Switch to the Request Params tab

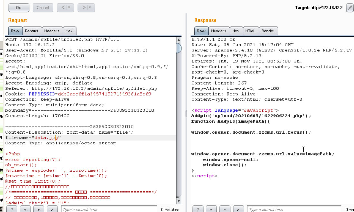(32, 31)
